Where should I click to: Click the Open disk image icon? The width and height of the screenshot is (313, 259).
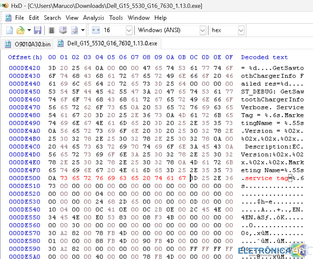tap(75, 30)
